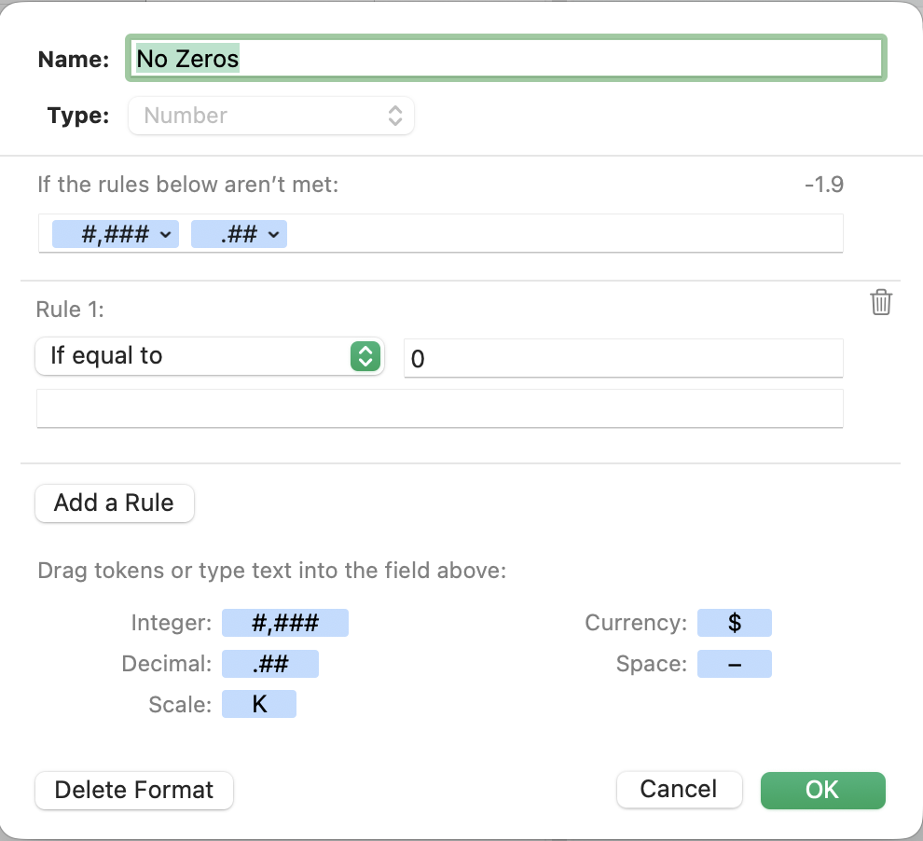Click the Add a Rule button
Image resolution: width=923 pixels, height=841 pixels.
(114, 503)
